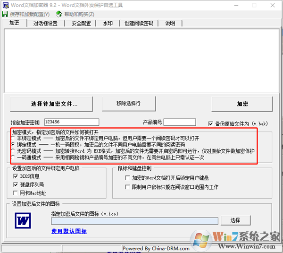This screenshot has height=253, width=283.
Task: Click the 产品编号 input field
Action: 180,122
